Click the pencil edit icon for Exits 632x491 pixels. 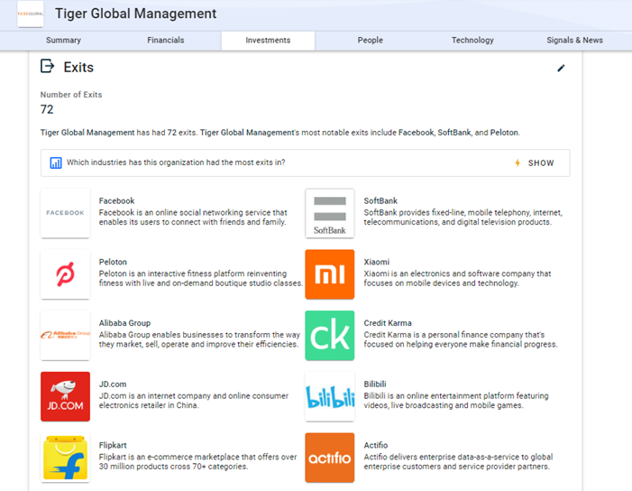pyautogui.click(x=561, y=69)
